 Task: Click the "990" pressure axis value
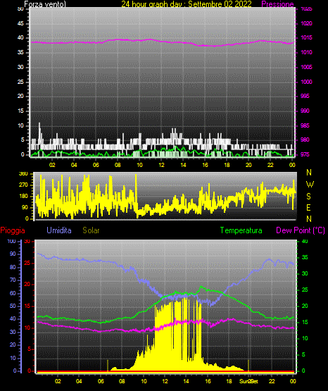click(305, 111)
